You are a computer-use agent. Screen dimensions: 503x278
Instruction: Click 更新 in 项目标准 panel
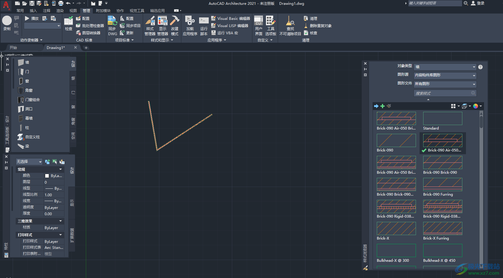click(x=127, y=33)
